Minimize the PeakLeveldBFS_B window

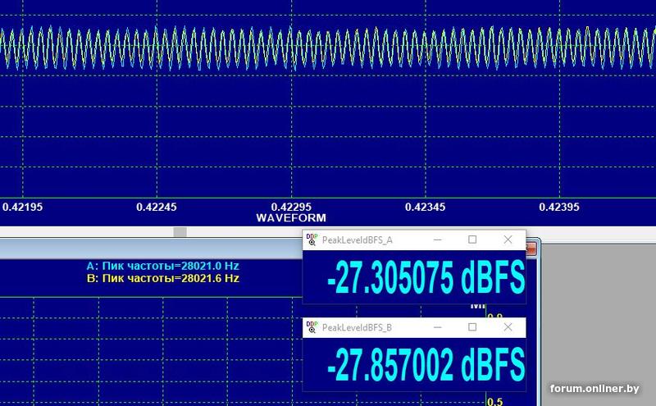click(438, 327)
